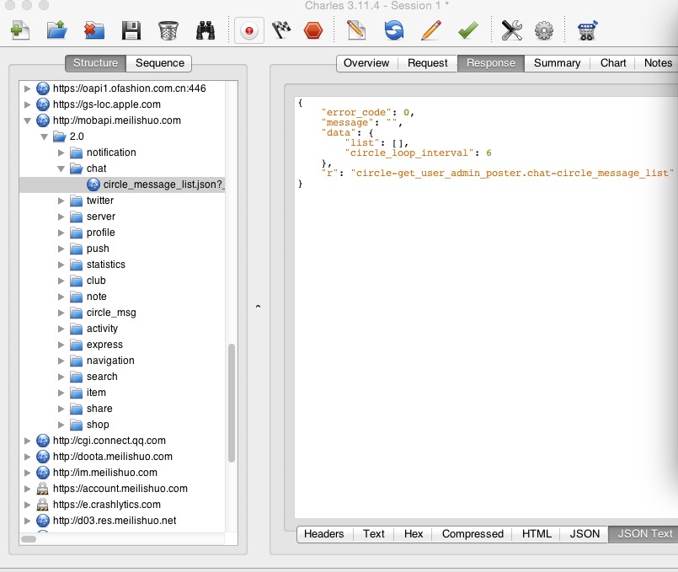The width and height of the screenshot is (678, 572).
Task: Toggle the red Record button
Action: (x=249, y=30)
